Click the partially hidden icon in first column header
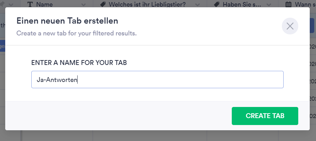Viewport: 316px width, 141px height. 3,4
